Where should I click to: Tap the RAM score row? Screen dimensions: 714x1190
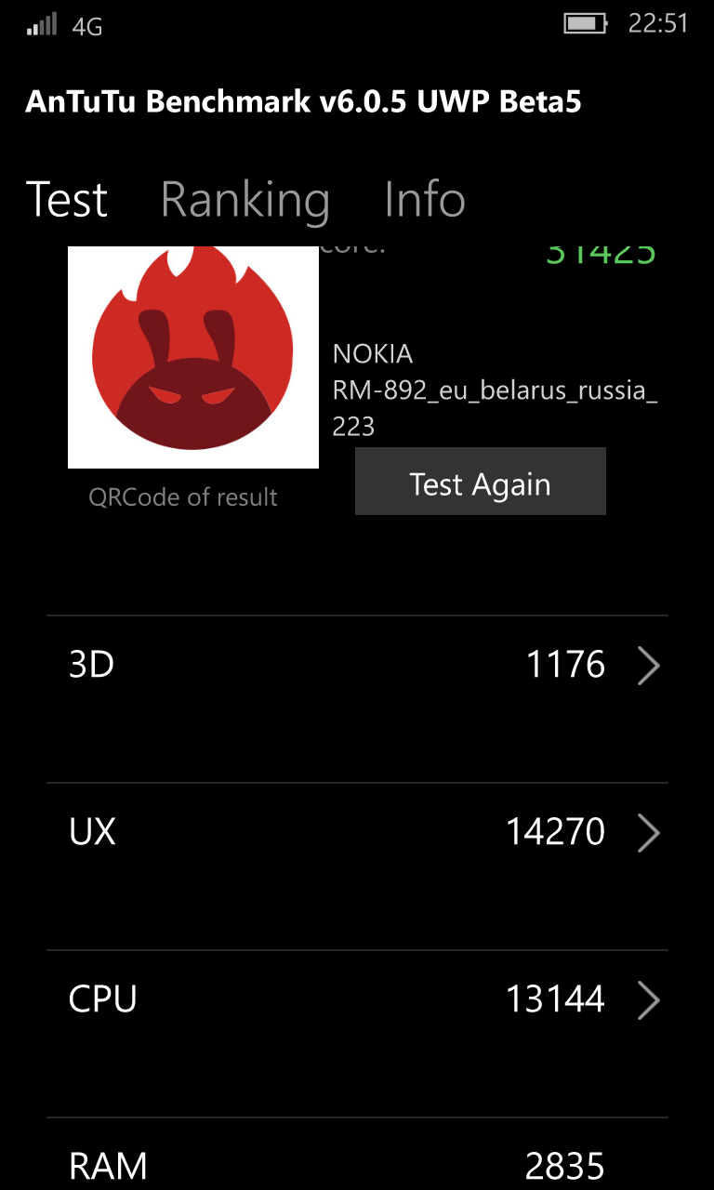coord(357,1154)
